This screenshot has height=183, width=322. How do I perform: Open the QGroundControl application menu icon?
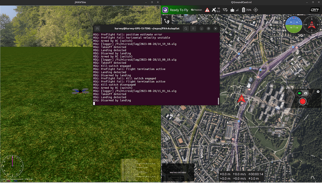click(165, 10)
